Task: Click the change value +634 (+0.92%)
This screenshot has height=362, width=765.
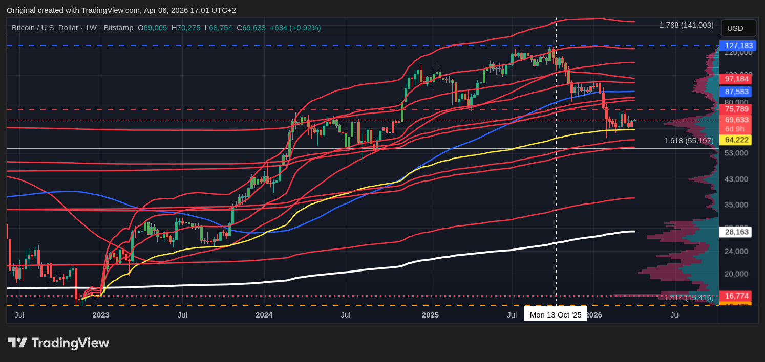Action: coord(295,28)
